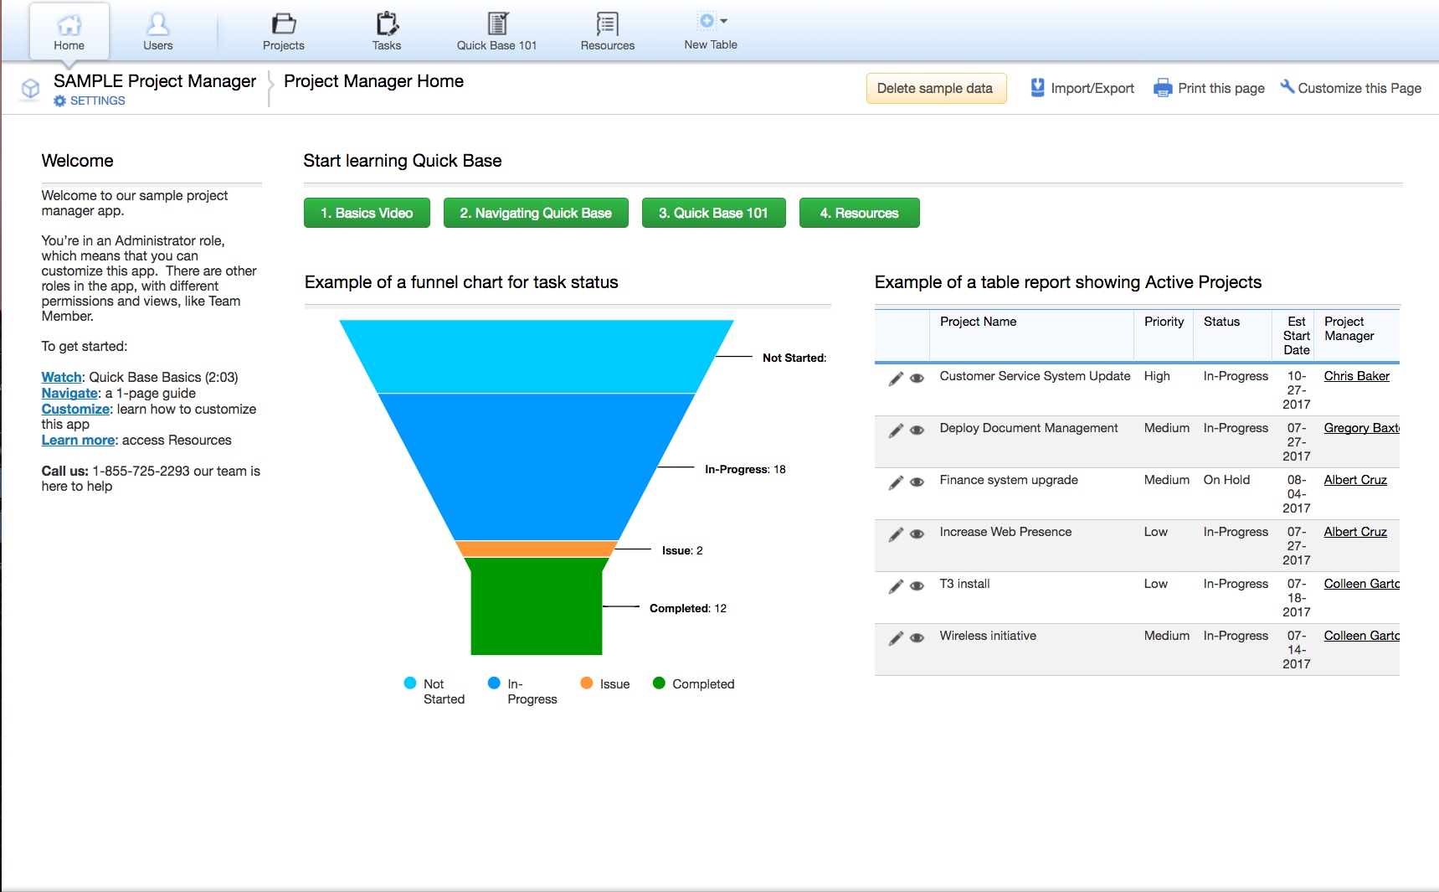The height and width of the screenshot is (892, 1439).
Task: Click the 3. Quick Base 101 button
Action: 713,213
